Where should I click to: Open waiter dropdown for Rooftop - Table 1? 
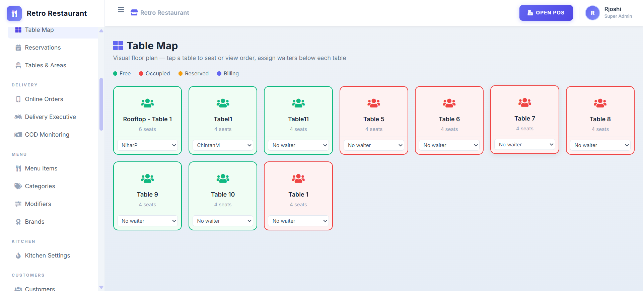pyautogui.click(x=147, y=145)
